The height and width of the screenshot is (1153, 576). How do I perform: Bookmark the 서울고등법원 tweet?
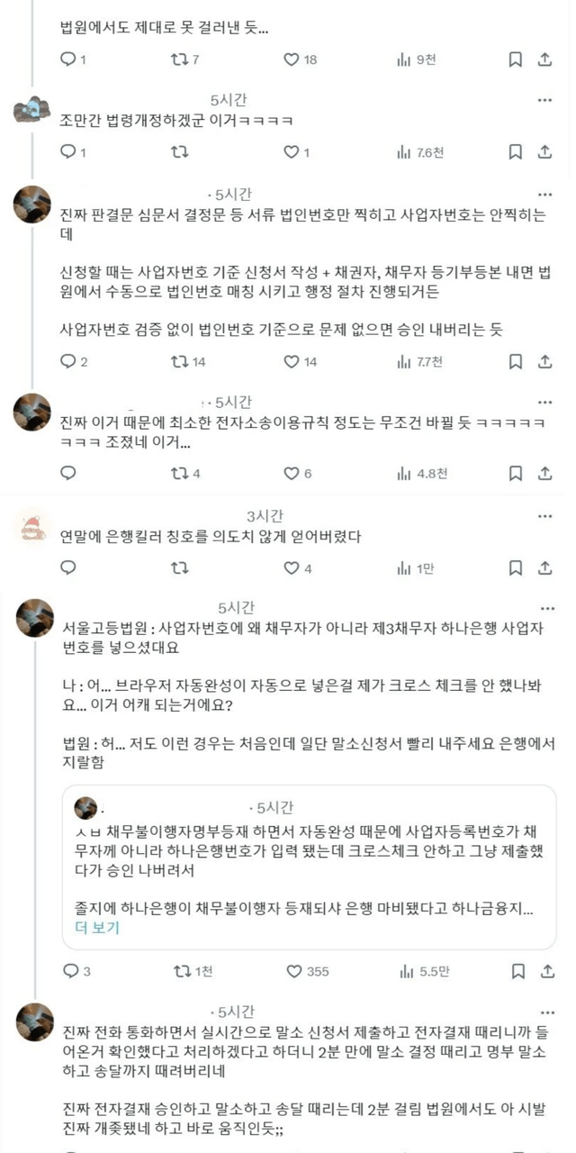(x=516, y=971)
